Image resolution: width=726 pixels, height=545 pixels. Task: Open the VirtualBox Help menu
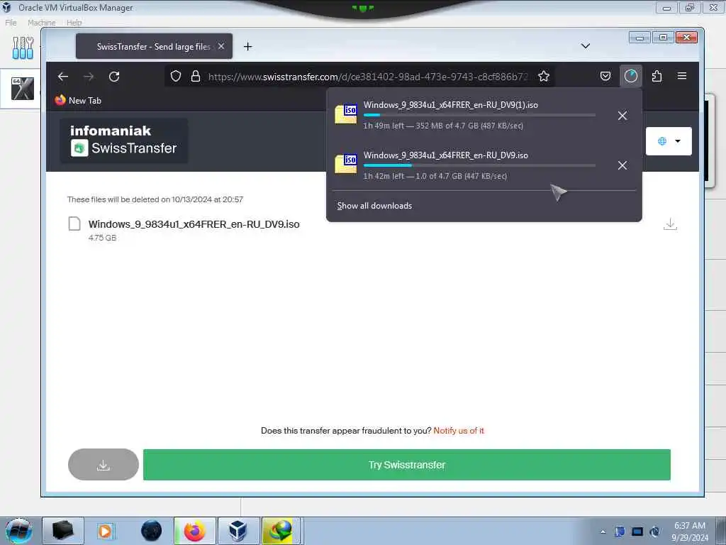[74, 23]
